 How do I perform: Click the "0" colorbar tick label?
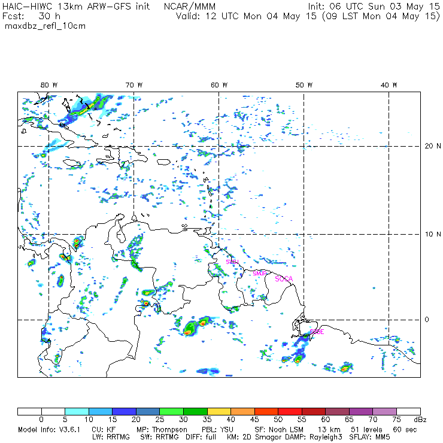(41, 420)
